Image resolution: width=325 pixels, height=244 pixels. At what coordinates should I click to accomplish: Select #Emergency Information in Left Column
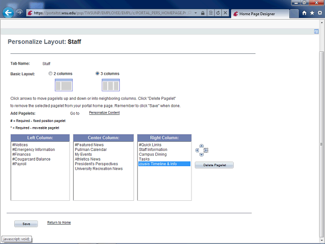coord(34,149)
